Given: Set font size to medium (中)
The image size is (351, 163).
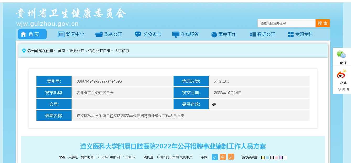Looking at the screenshot, I should [x=223, y=157].
